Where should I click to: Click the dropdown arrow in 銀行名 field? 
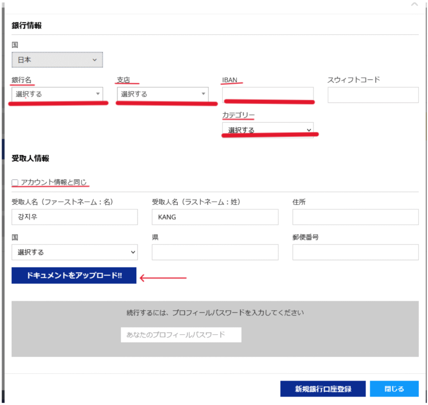click(98, 94)
